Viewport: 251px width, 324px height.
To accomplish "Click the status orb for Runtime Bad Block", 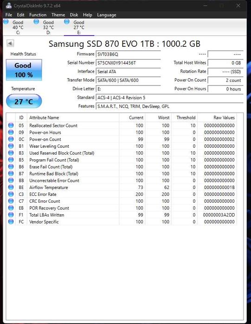I will [x=11, y=174].
